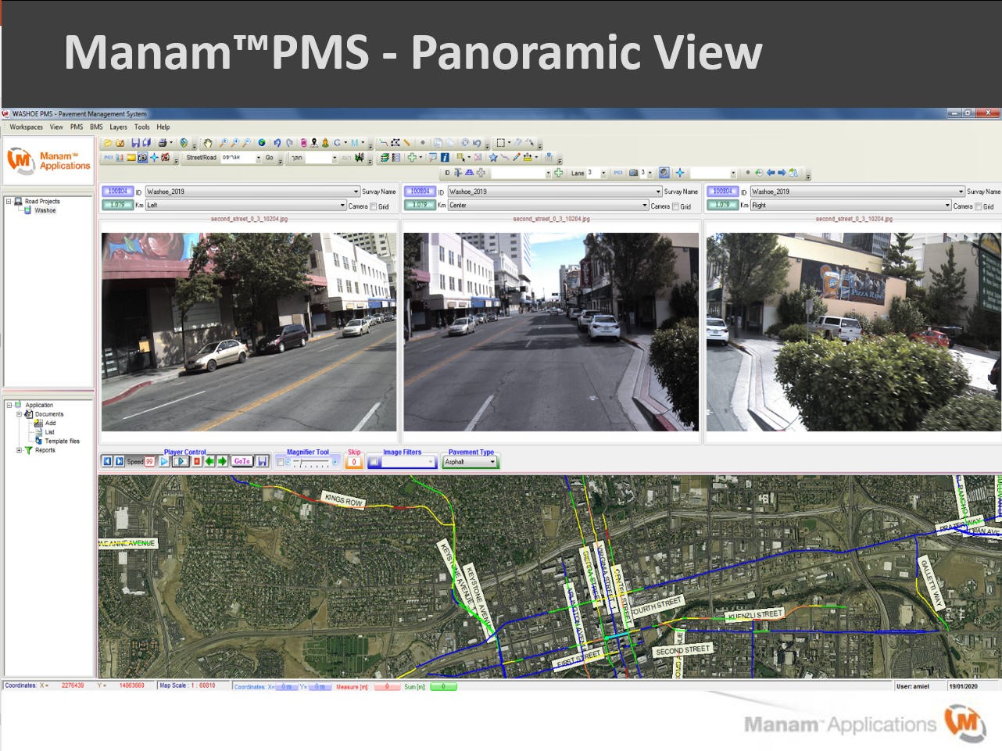
Task: Click green next frame arrow in player
Action: pyautogui.click(x=222, y=461)
